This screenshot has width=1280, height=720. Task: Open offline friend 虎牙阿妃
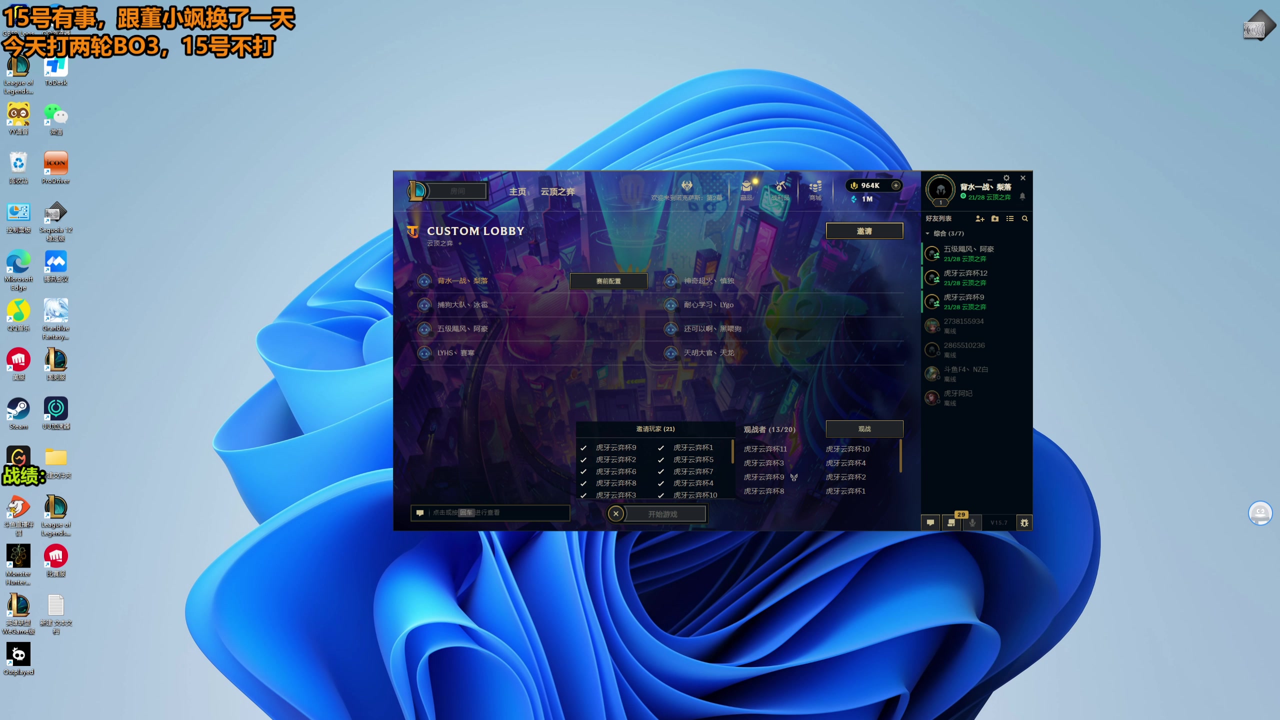pyautogui.click(x=976, y=398)
